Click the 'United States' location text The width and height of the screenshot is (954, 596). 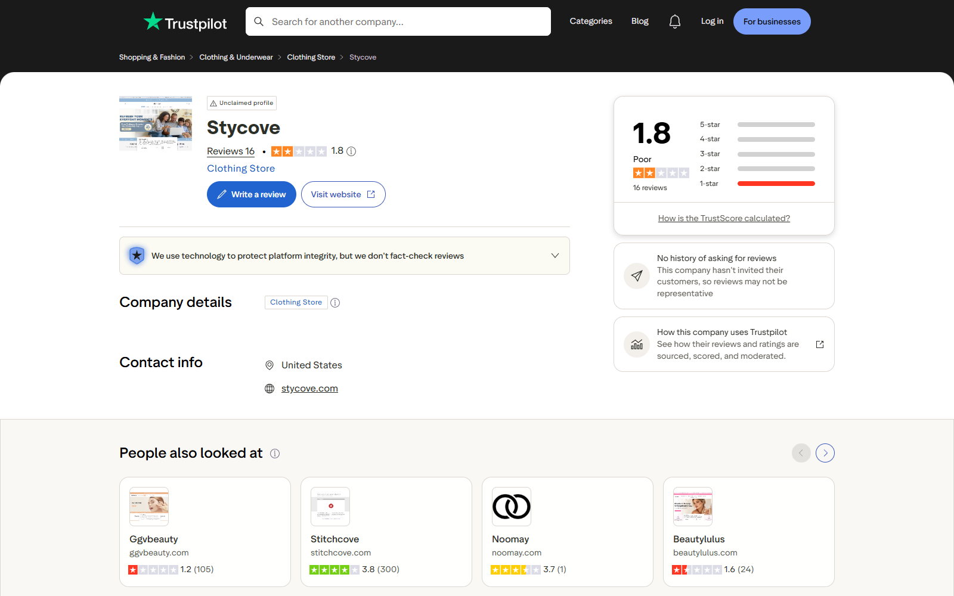point(312,365)
